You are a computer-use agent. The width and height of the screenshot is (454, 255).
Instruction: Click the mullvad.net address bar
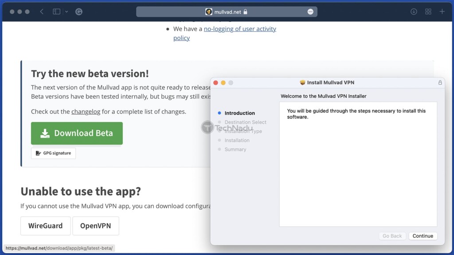pyautogui.click(x=227, y=12)
